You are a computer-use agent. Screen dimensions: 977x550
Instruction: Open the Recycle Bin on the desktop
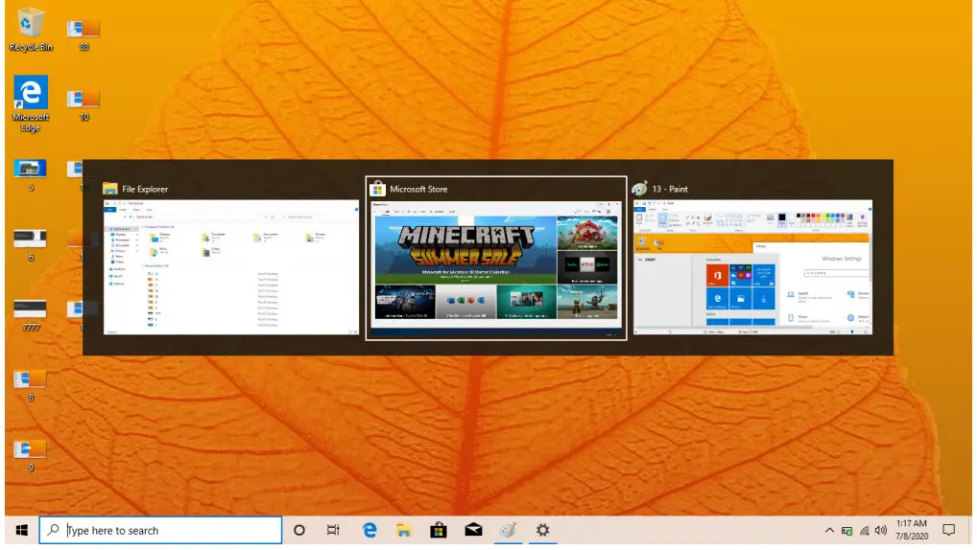click(x=31, y=30)
